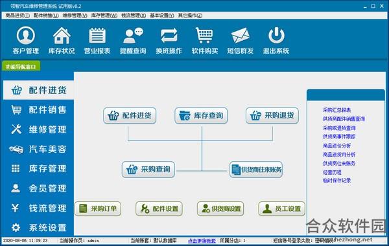Open the 商品进货(T) menu

(x=18, y=16)
